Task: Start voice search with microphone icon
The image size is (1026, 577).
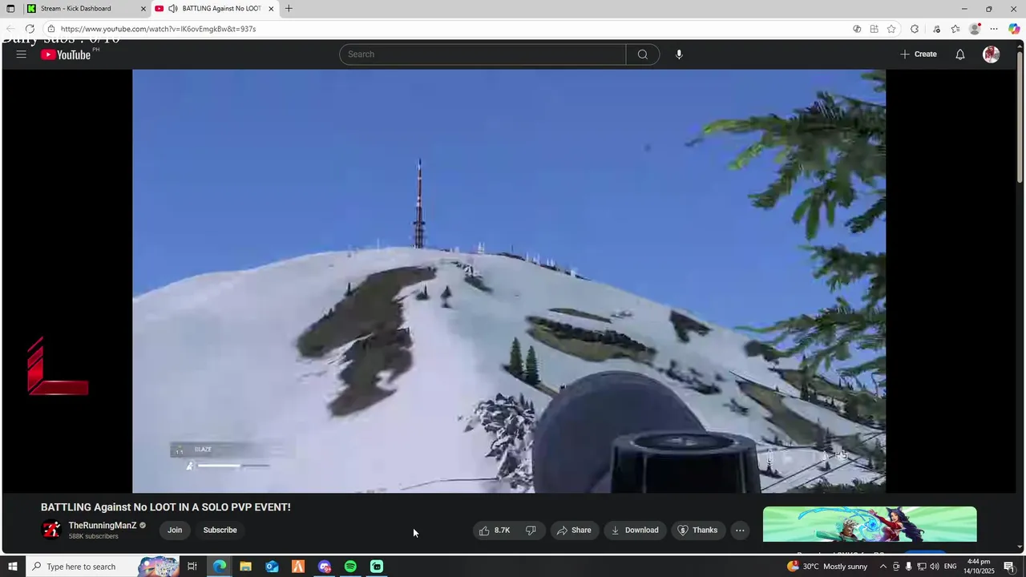Action: click(679, 54)
